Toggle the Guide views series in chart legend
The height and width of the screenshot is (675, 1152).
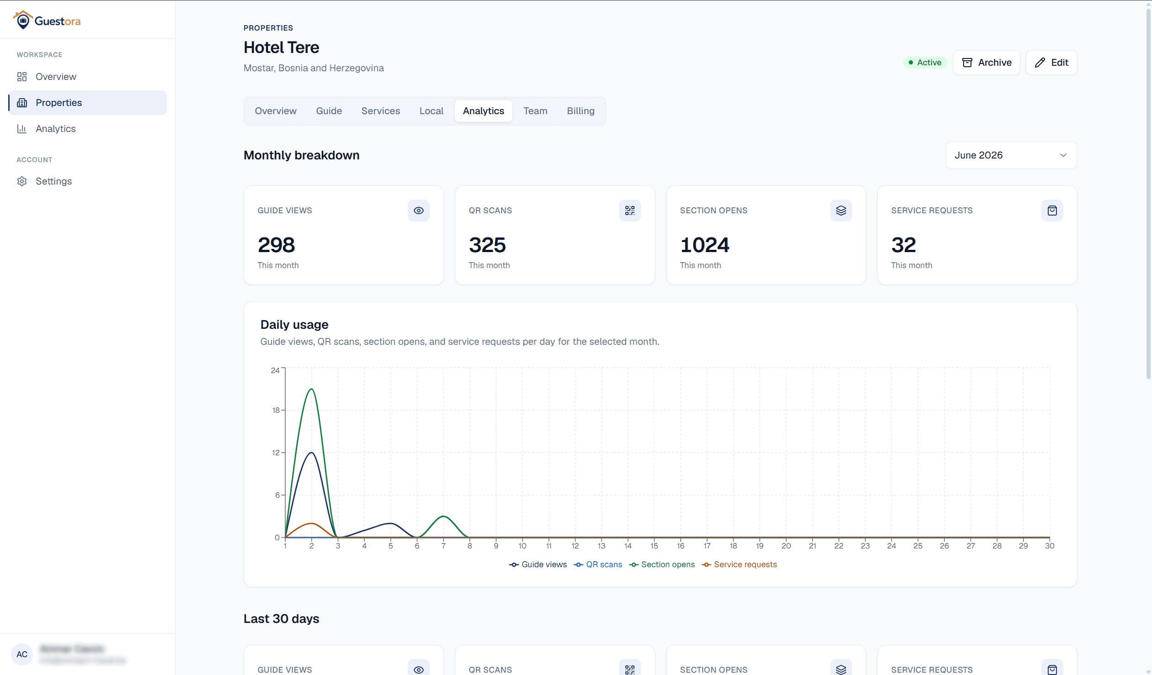point(538,564)
